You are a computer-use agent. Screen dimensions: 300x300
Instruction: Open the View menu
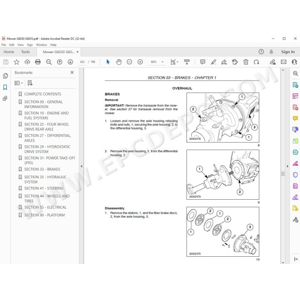click(21, 45)
